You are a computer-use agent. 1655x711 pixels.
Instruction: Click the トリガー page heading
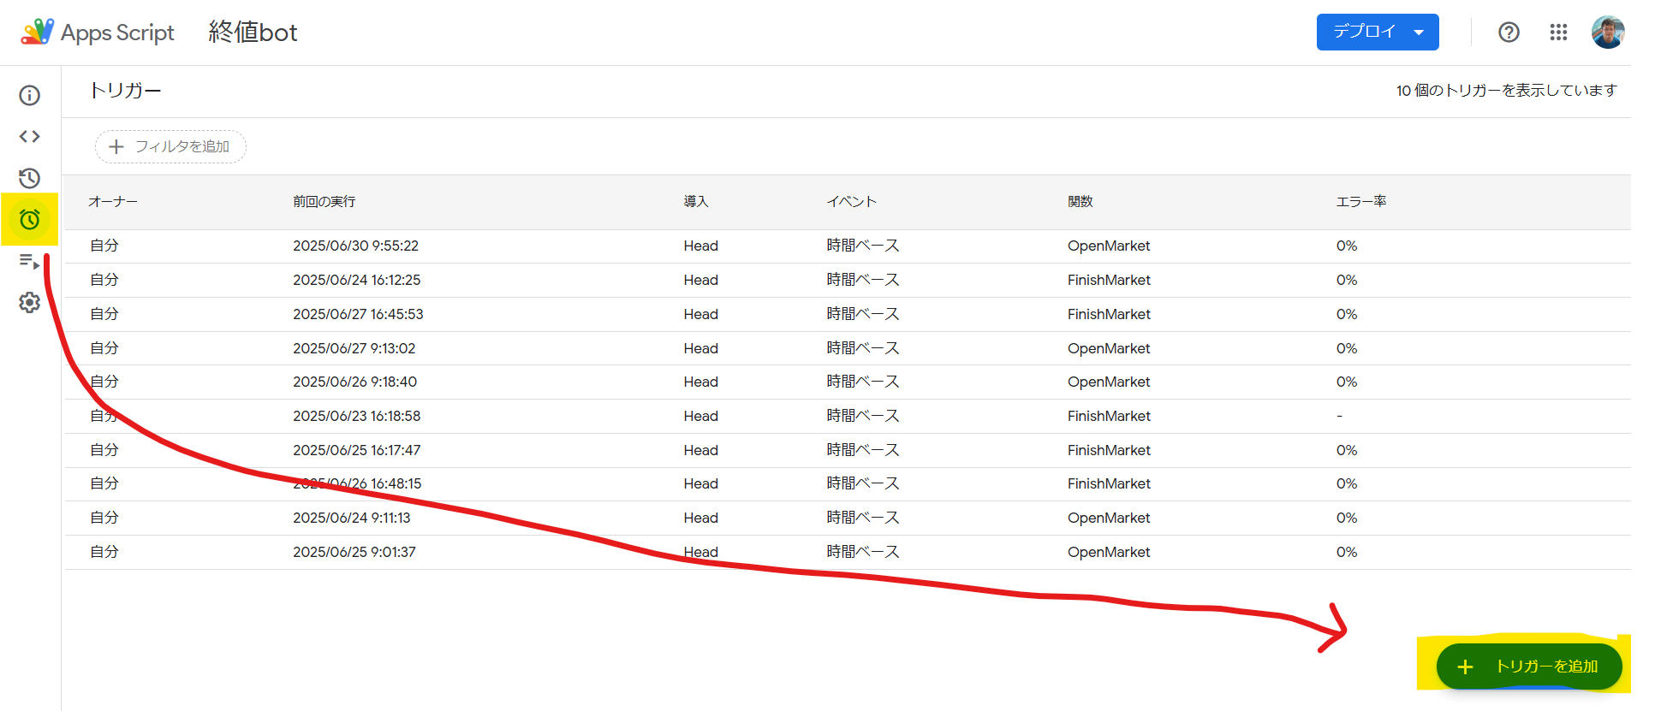[125, 91]
